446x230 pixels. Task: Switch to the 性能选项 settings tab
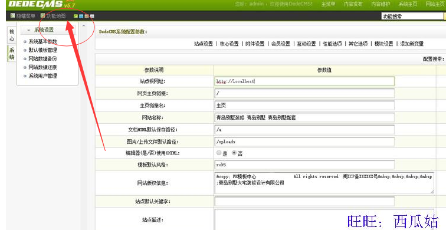[332, 44]
